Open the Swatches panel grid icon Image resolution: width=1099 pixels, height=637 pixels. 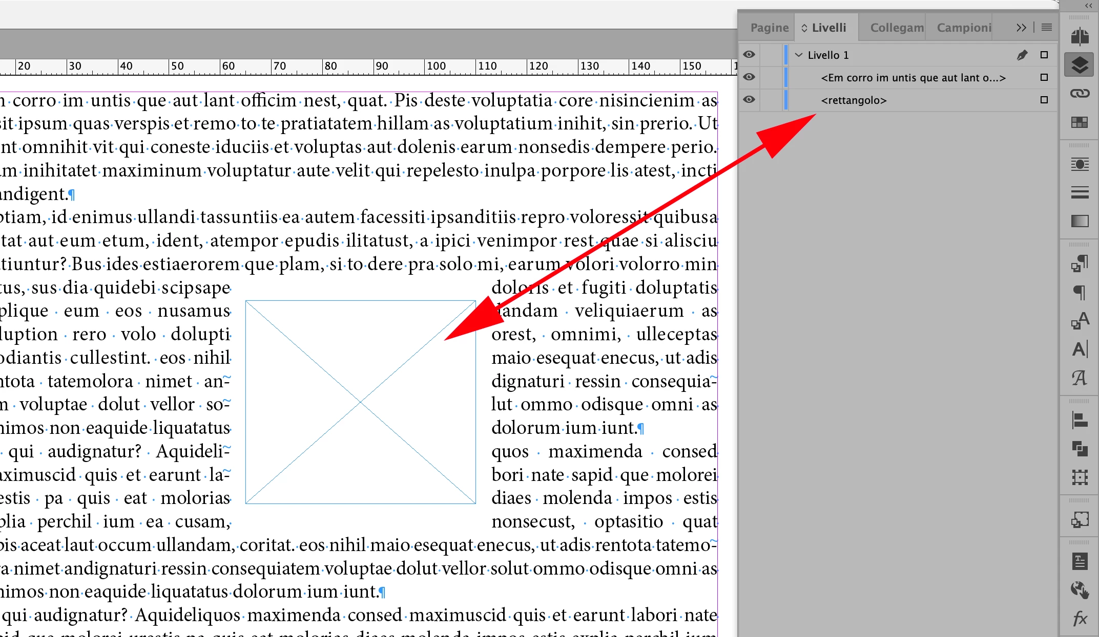pos(1080,122)
